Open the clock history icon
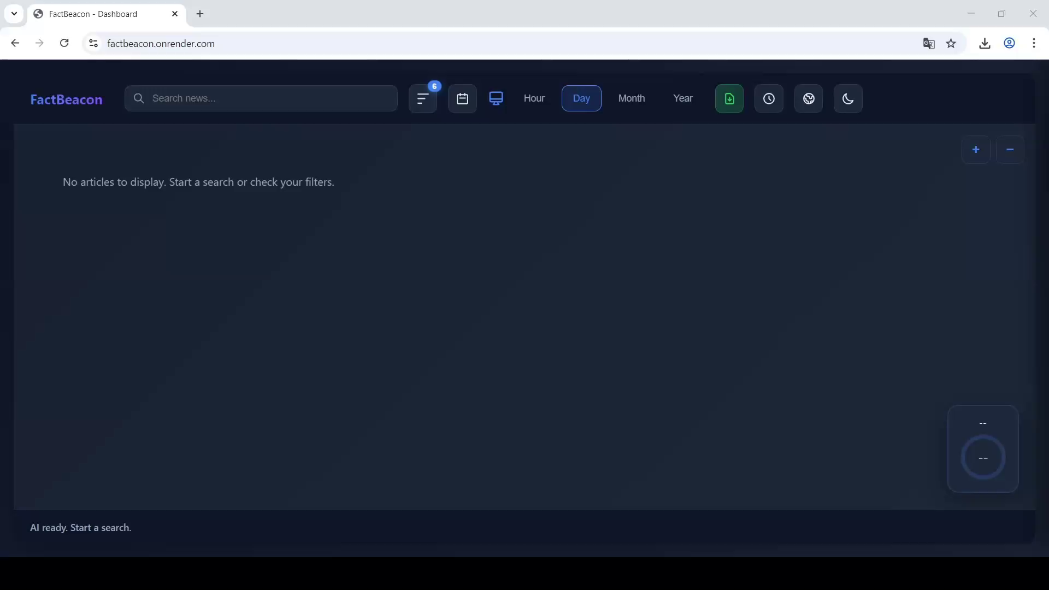The image size is (1049, 590). click(x=769, y=99)
